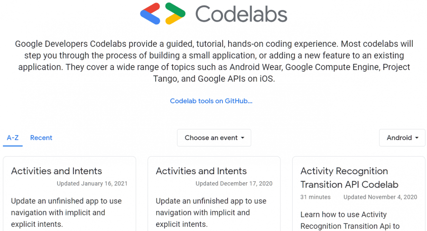Image resolution: width=427 pixels, height=231 pixels.
Task: Click the Updated January 16, 2021 date
Action: (92, 184)
